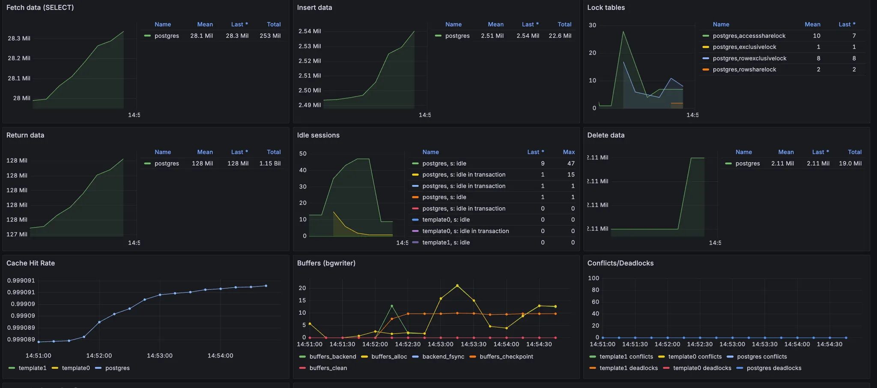This screenshot has width=877, height=388.
Task: Sort Insert data legend by Last * column
Action: tap(530, 24)
